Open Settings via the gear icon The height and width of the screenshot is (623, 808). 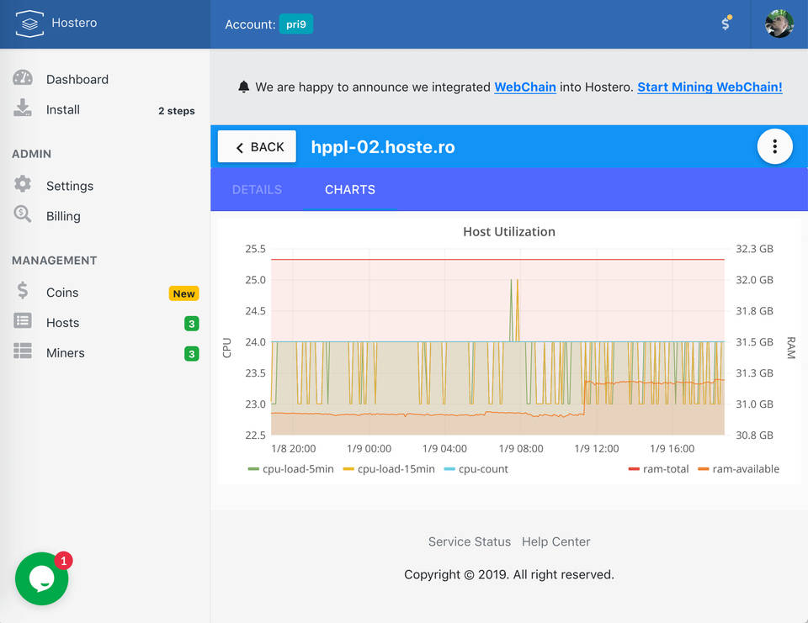point(23,185)
